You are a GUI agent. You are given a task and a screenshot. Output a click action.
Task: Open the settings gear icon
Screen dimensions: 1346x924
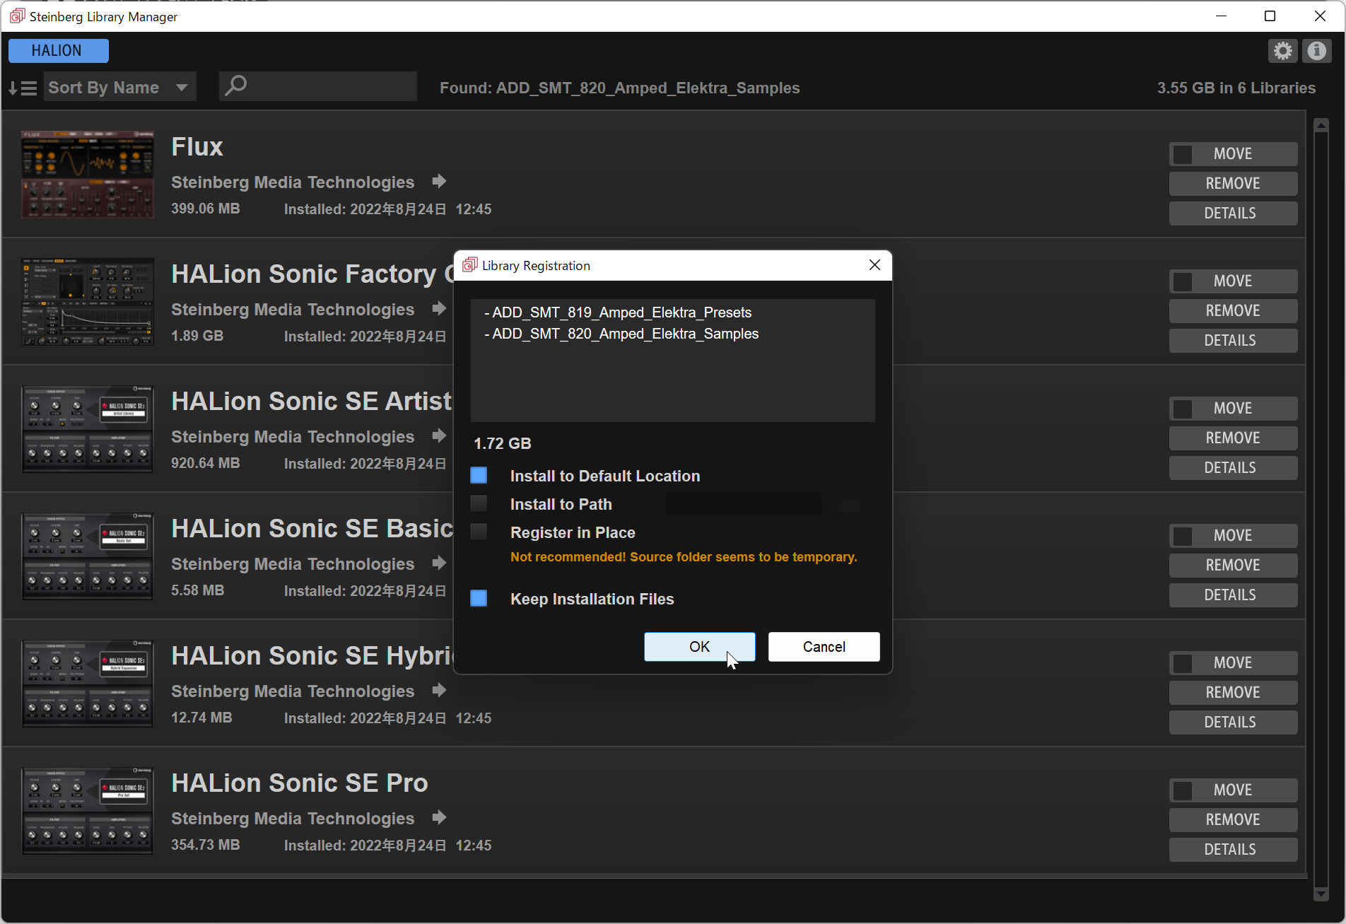point(1282,51)
